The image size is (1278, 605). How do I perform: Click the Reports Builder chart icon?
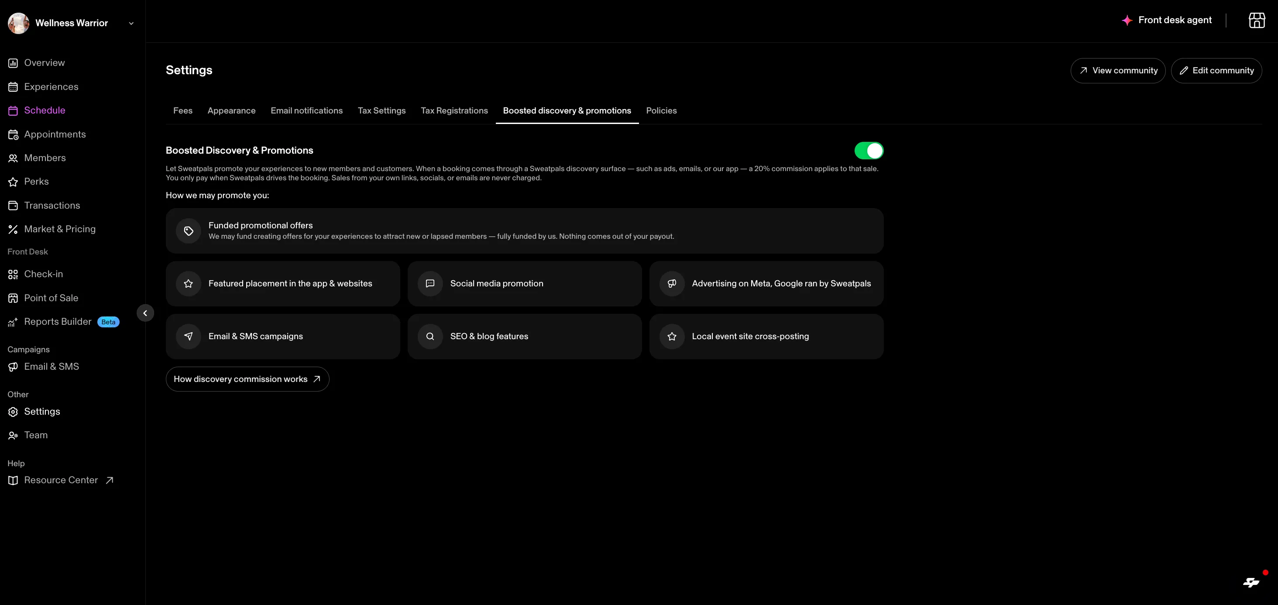click(x=13, y=322)
